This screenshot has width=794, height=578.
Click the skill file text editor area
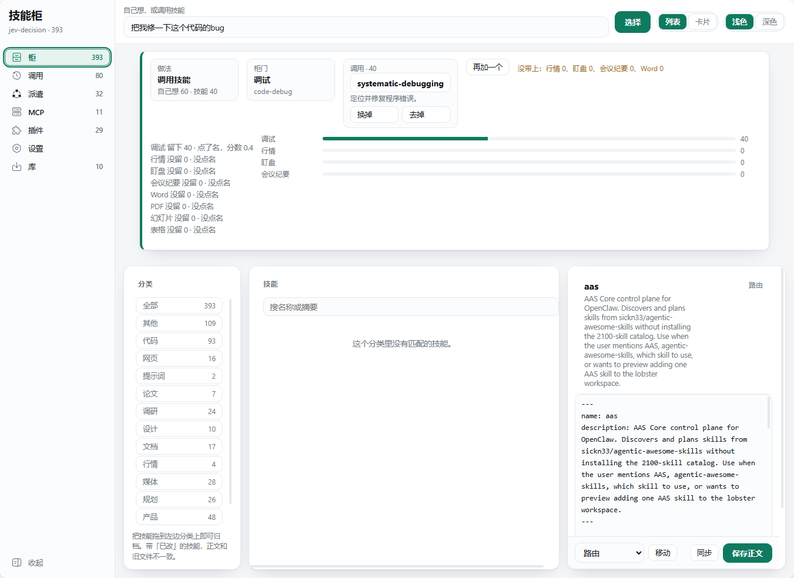(673, 465)
